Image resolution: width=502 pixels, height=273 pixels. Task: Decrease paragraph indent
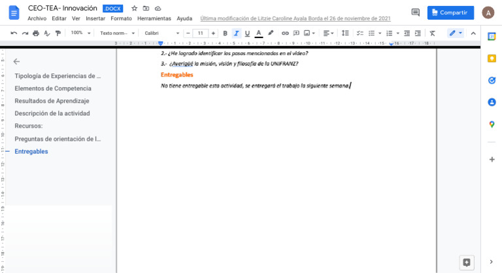point(407,33)
